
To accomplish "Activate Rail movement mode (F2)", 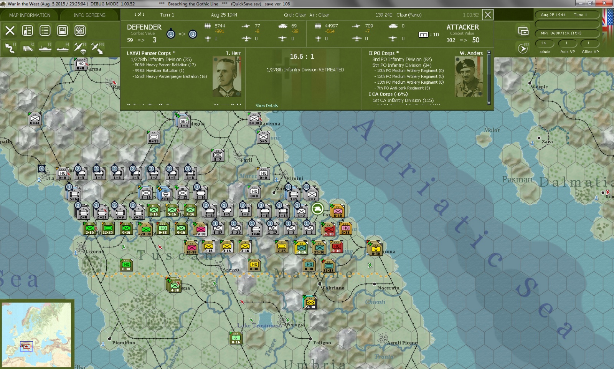I will coord(28,48).
